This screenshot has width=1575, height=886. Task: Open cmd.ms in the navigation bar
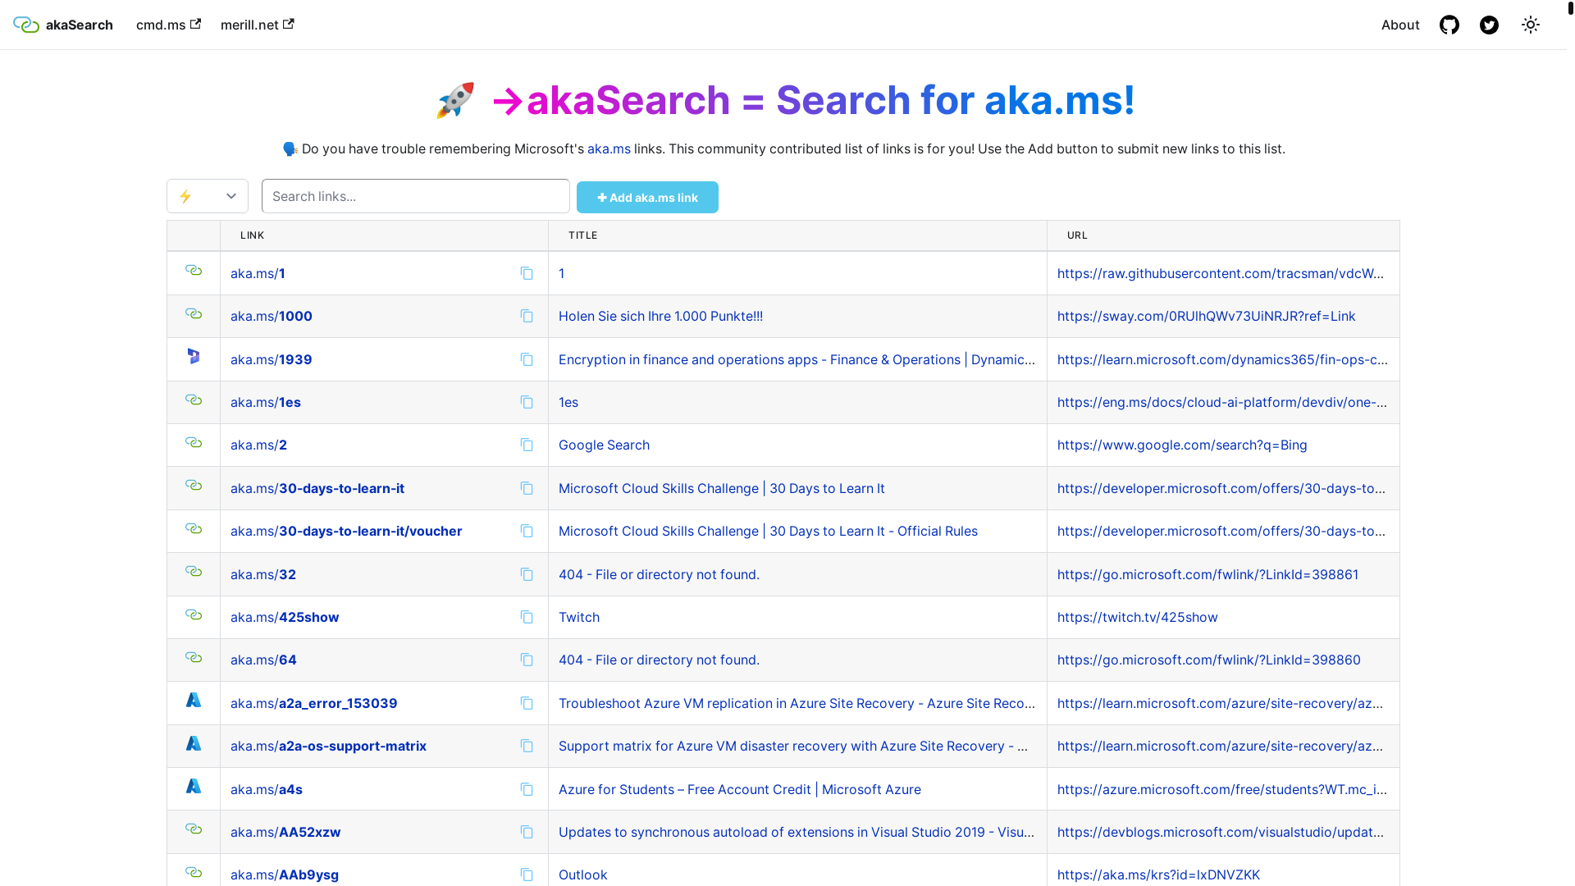tap(168, 25)
